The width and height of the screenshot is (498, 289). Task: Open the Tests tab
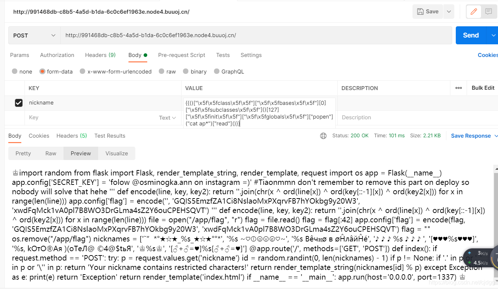(223, 55)
